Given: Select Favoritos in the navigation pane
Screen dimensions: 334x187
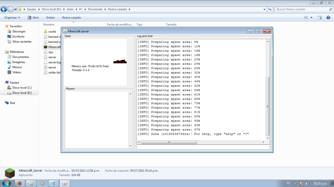Looking at the screenshot, I should [x=13, y=26].
